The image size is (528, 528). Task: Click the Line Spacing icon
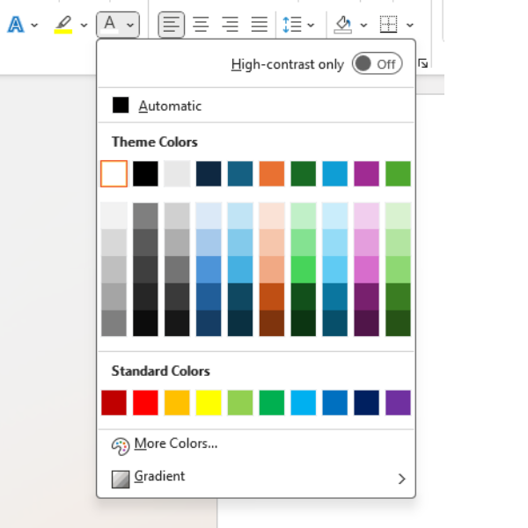point(292,25)
